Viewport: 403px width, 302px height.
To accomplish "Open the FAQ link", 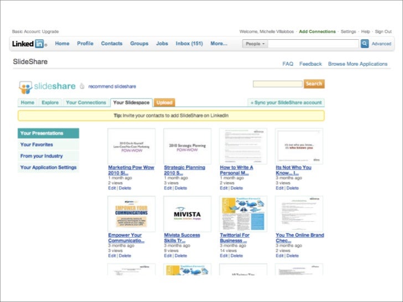I will [288, 64].
